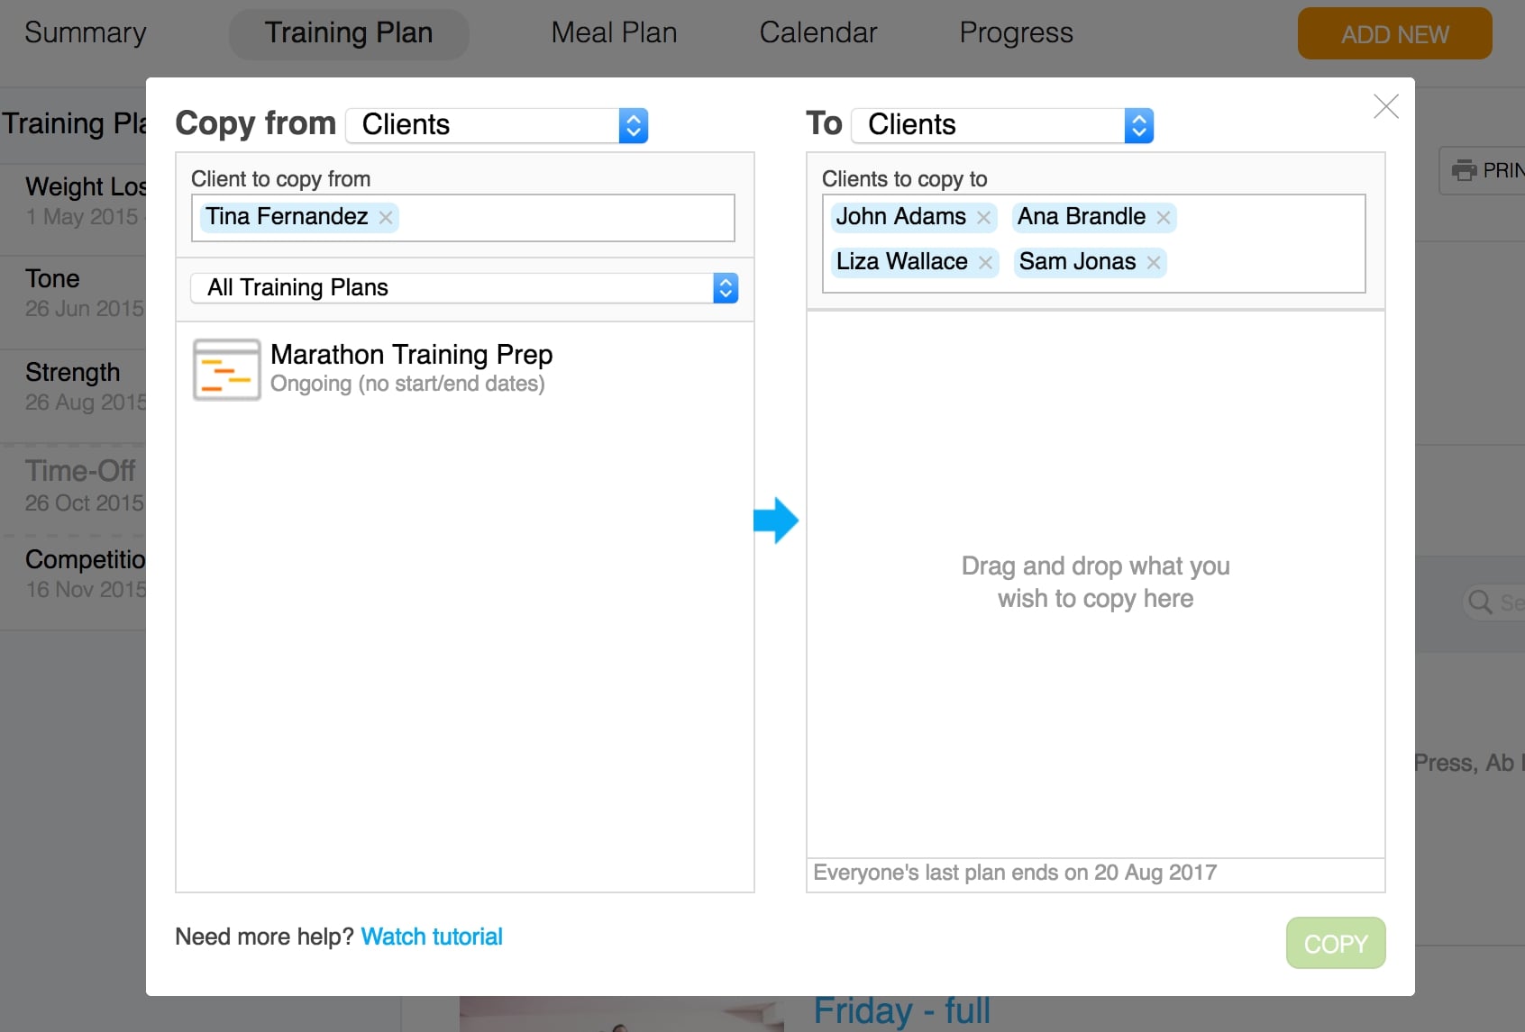Click the blue transfer arrow
Screen dimensions: 1525x1032
point(776,521)
